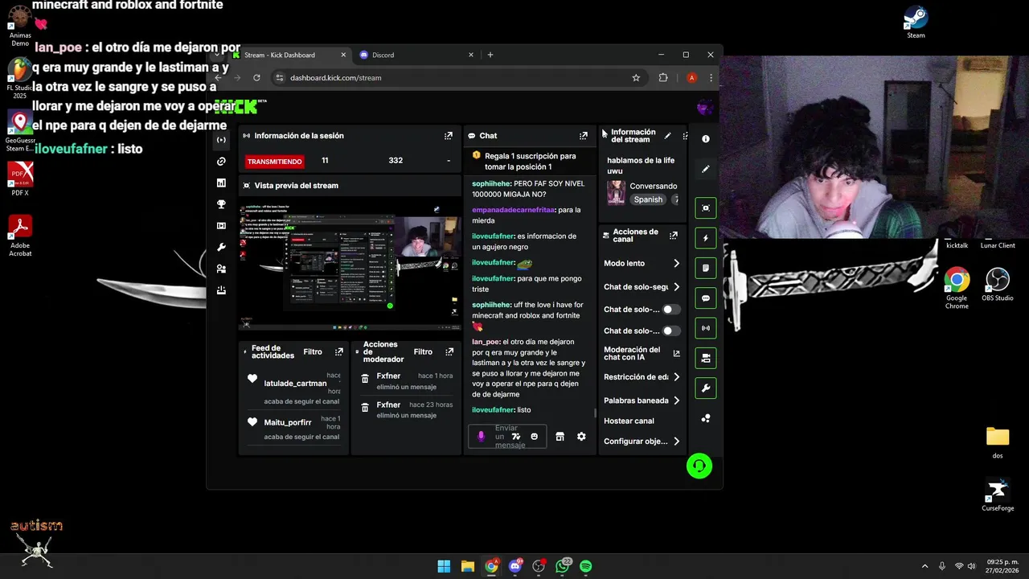Screen dimensions: 1029x579
Task: Bookmark this page with the star
Action: click(x=636, y=78)
